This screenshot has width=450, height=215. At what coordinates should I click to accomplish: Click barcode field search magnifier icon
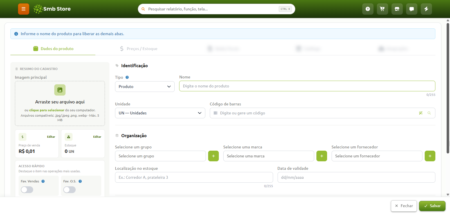[429, 113]
